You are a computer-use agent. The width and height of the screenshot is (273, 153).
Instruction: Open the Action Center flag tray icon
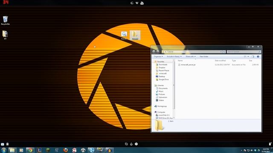pyautogui.click(x=245, y=150)
